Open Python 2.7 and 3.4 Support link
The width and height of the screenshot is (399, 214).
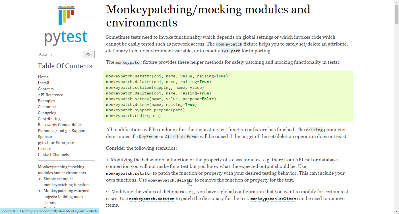(62, 131)
